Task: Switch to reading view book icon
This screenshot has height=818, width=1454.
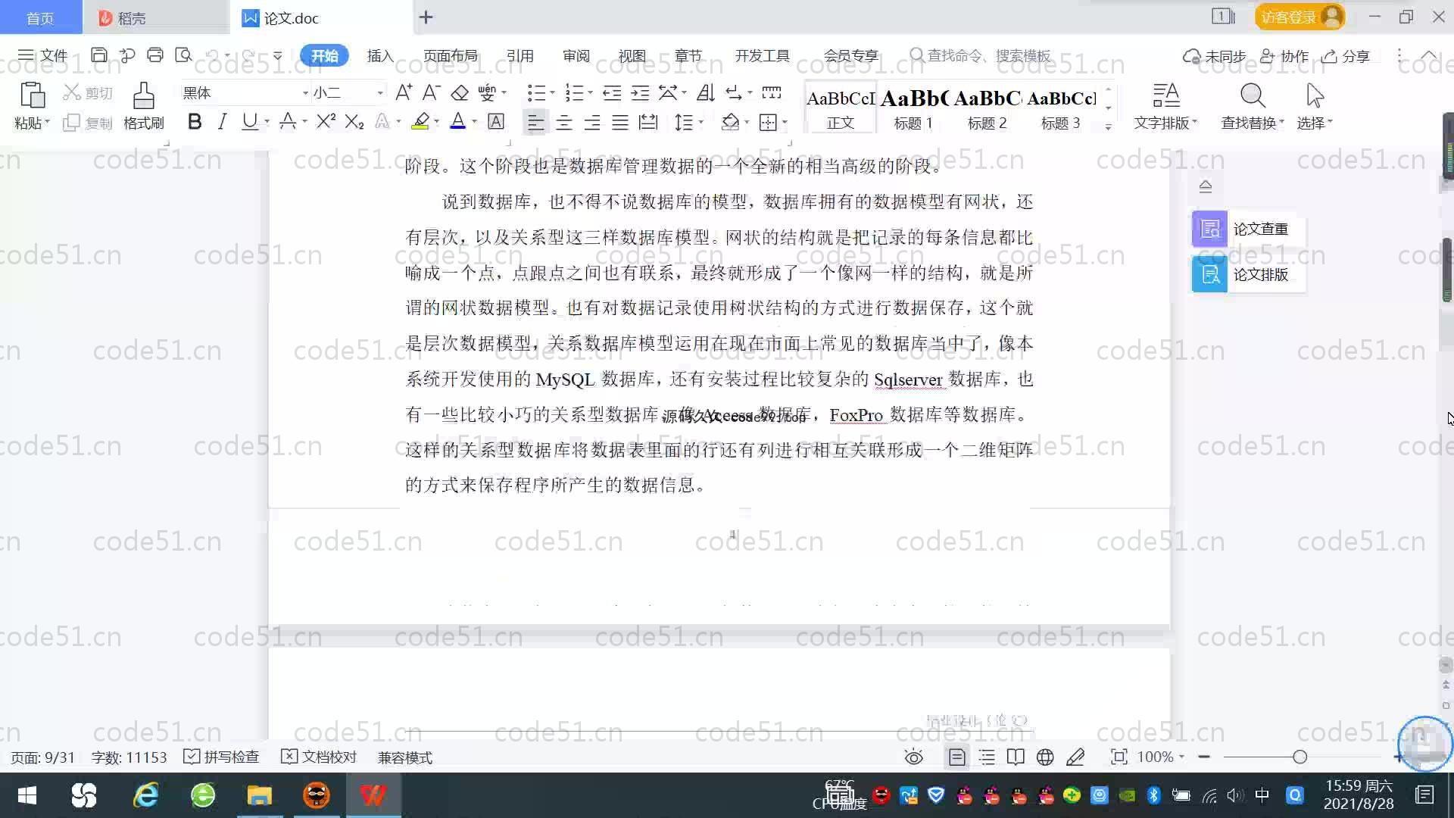Action: coord(1016,757)
